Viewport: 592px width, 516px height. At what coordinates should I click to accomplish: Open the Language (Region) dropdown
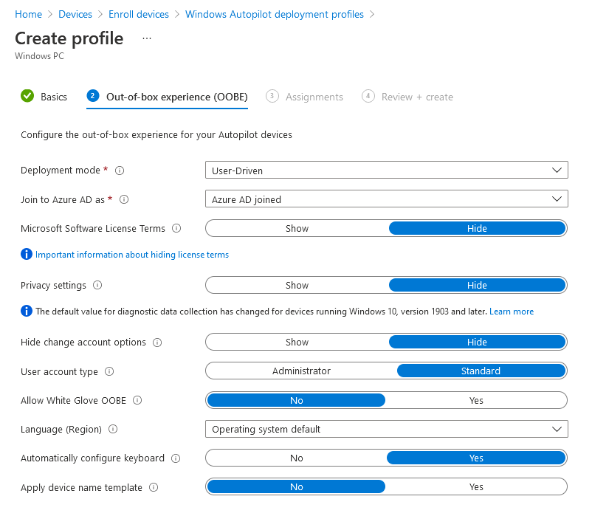pos(386,429)
